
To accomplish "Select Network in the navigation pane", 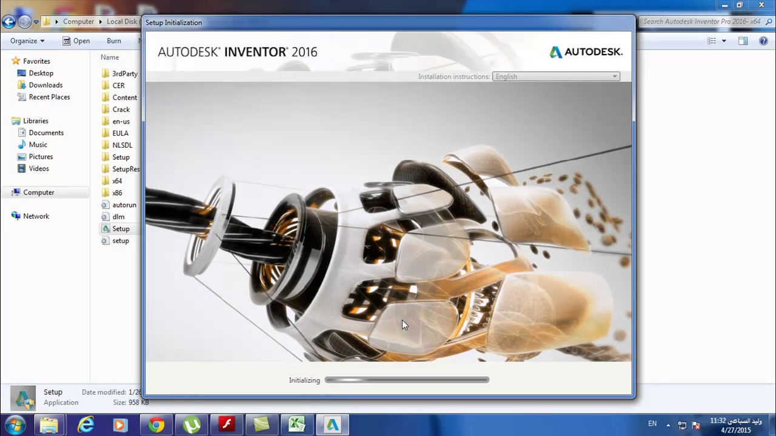I will [36, 216].
